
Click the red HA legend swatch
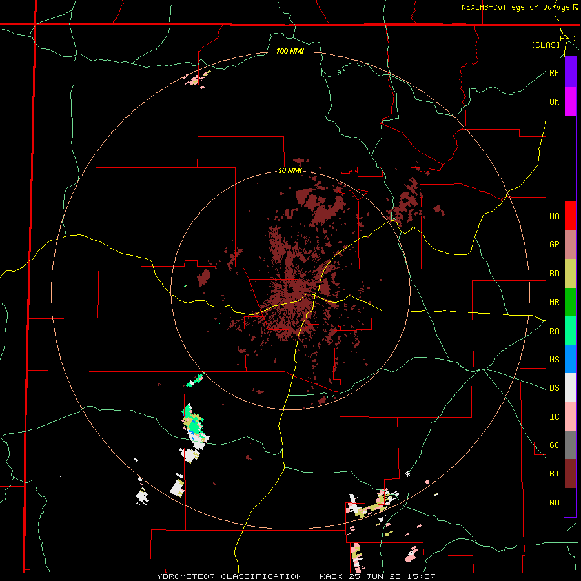(570, 216)
